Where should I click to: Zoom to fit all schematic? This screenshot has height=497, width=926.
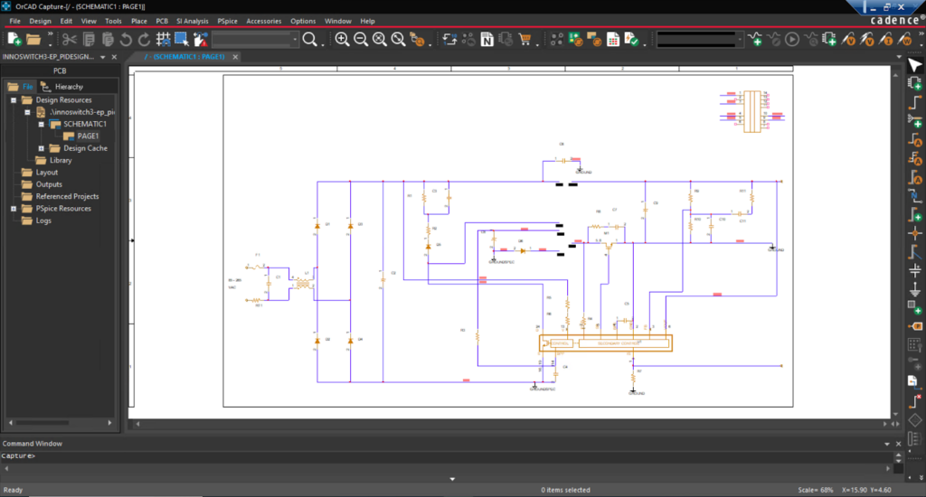coord(380,40)
